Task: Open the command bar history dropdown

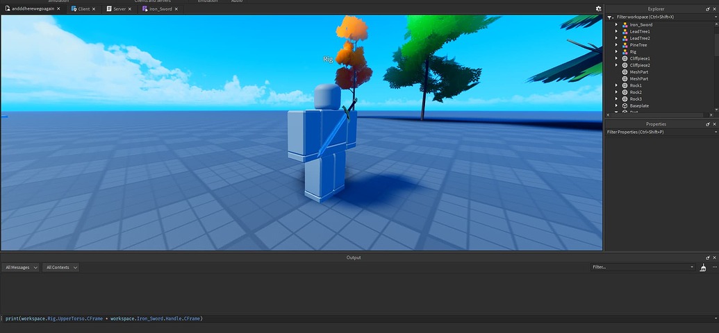Action: pos(716,318)
